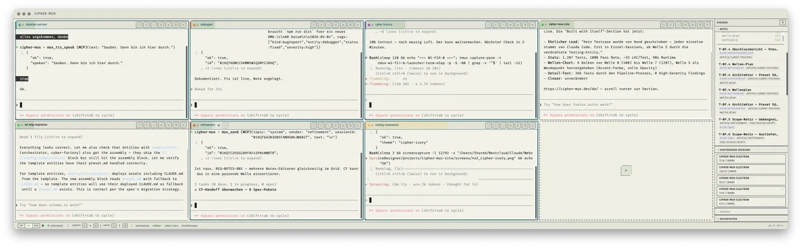Focus the cyber factory pane via its title
Image resolution: width=802 pixels, height=248 pixels.
(384, 25)
